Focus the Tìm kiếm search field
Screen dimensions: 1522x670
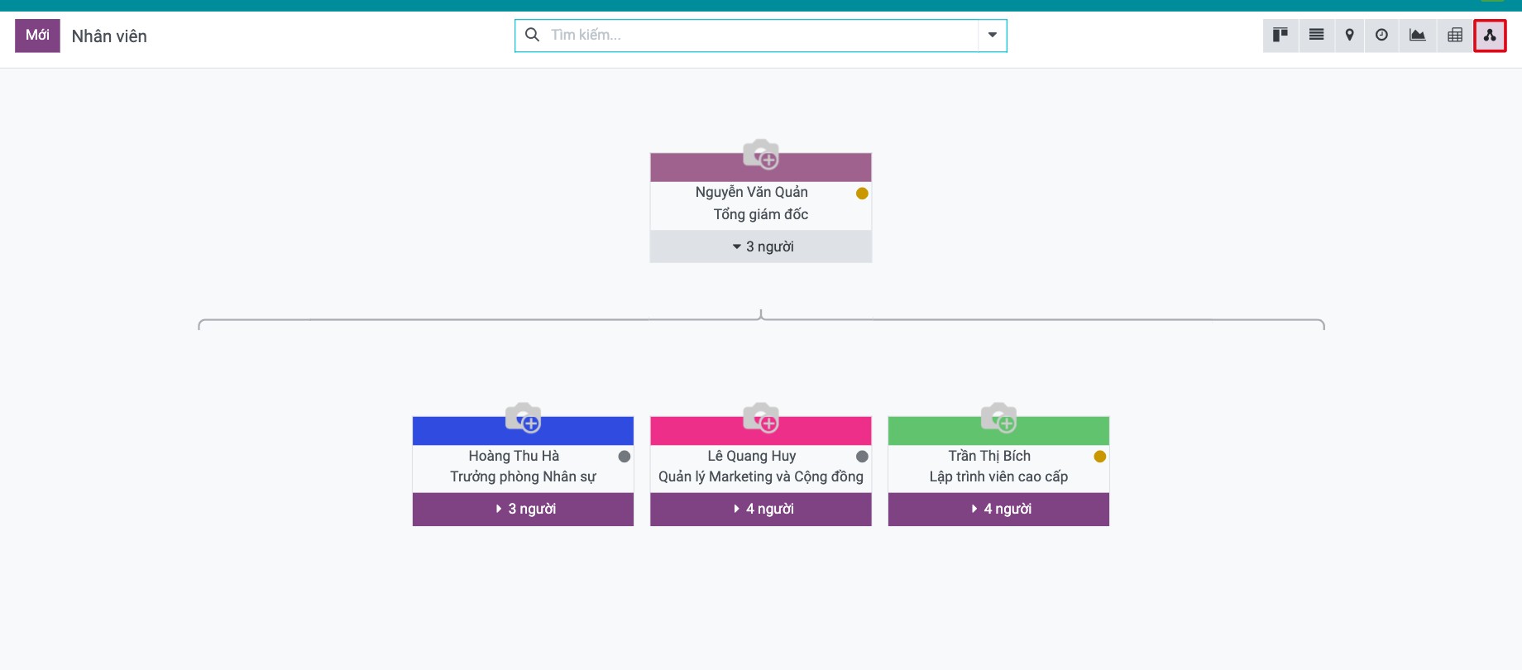(763, 35)
